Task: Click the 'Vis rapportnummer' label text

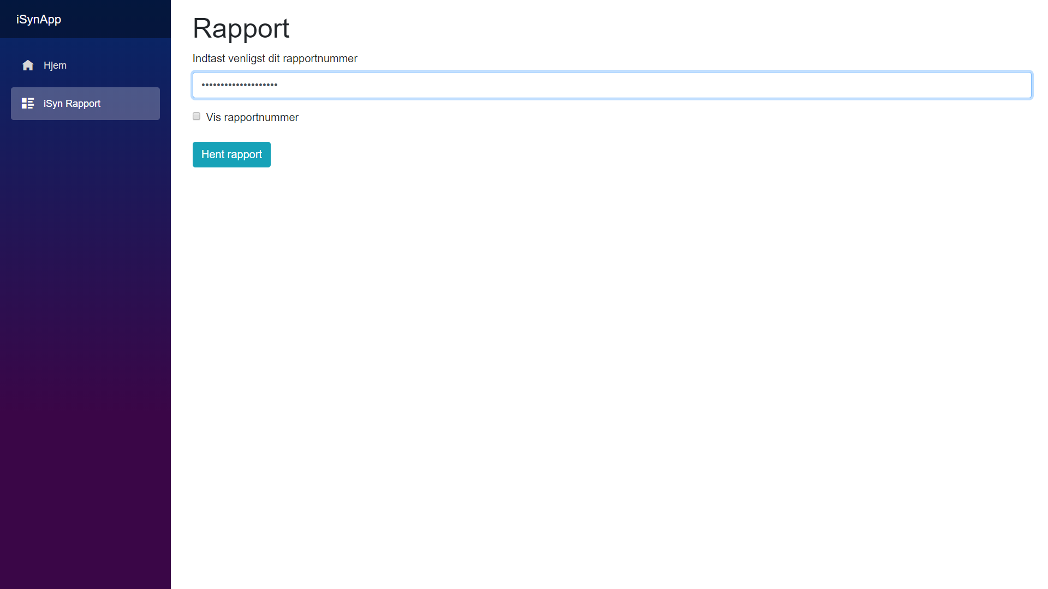Action: 252,118
